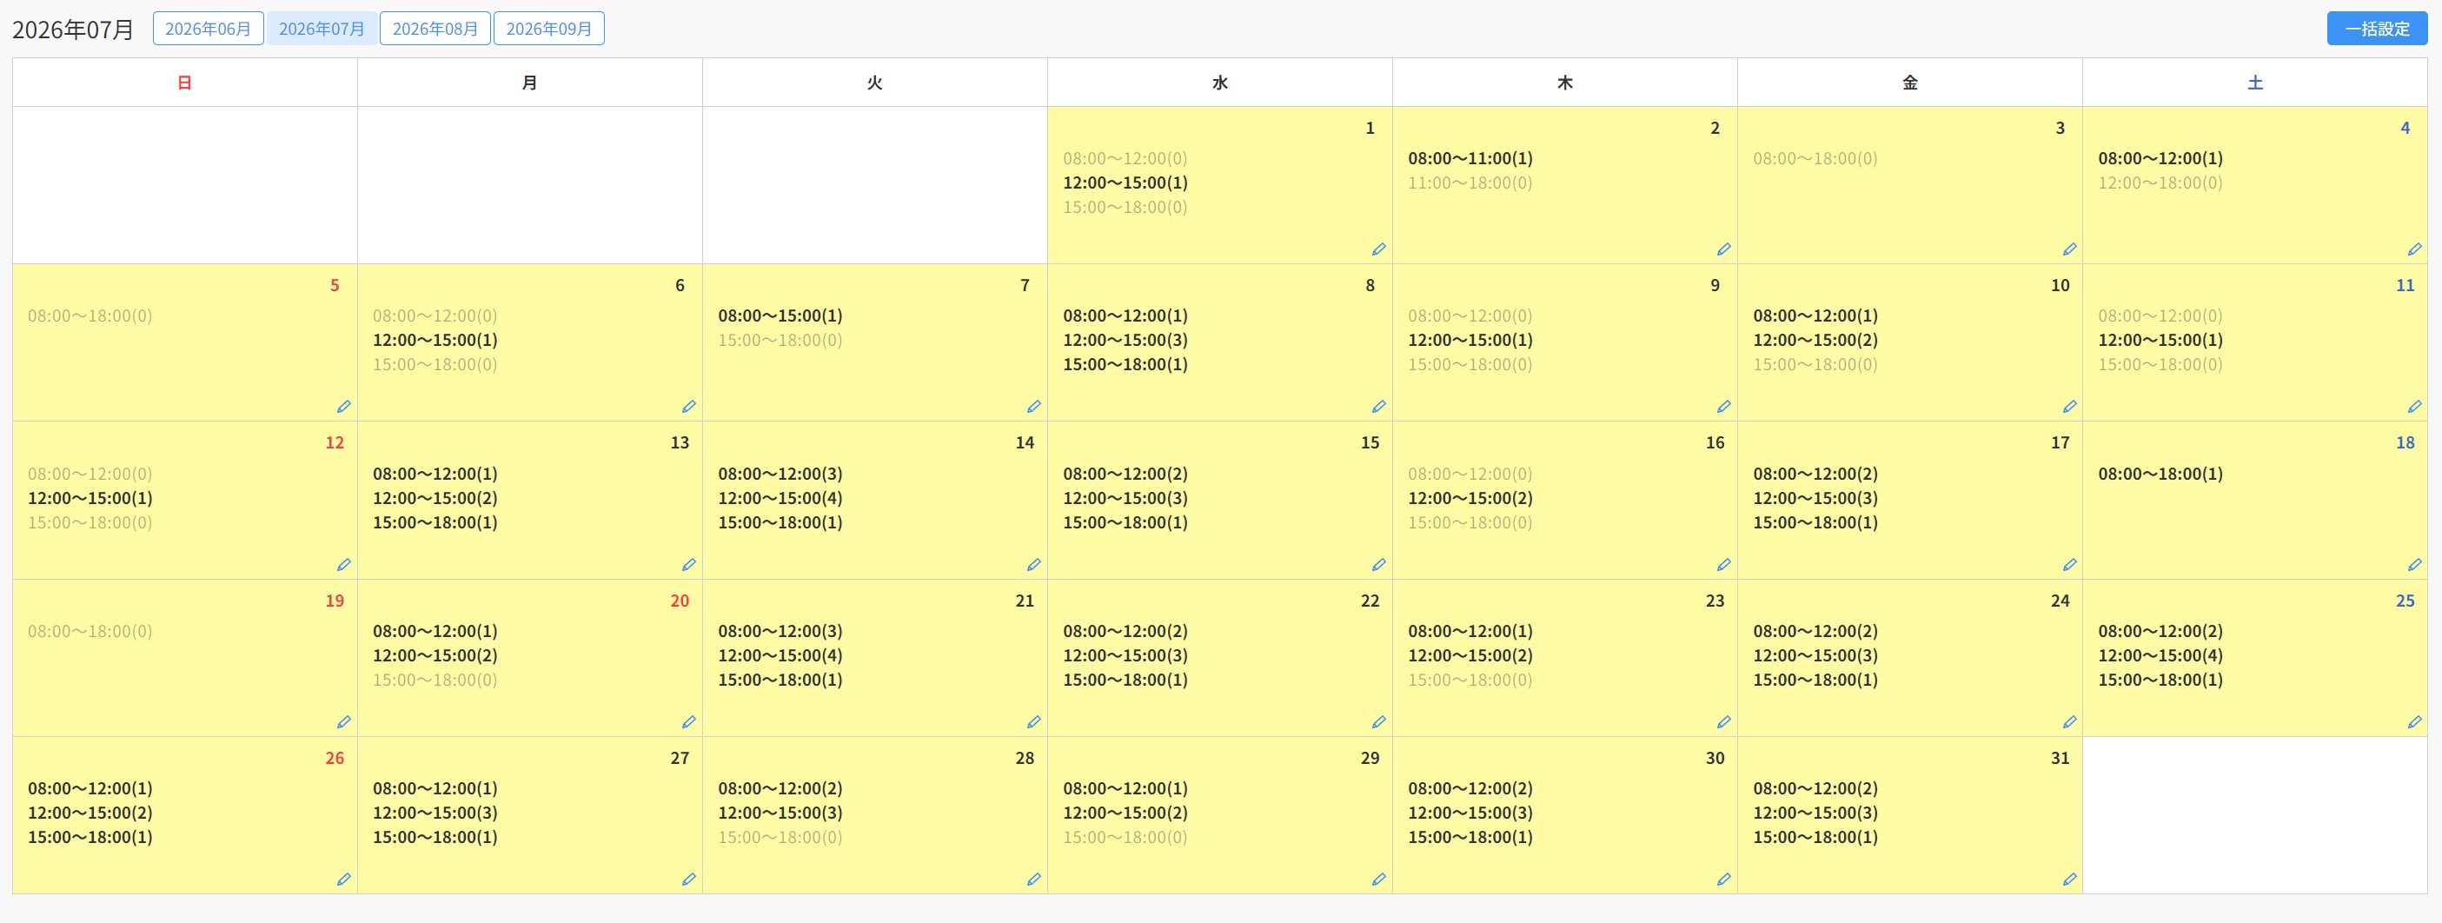Select the 15:00〜18:00(0) slot on July 28
Viewport: 2442px width, 923px height.
pyautogui.click(x=780, y=838)
